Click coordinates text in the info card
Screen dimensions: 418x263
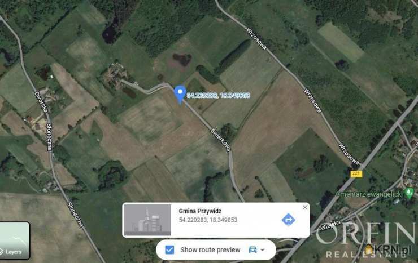pyautogui.click(x=208, y=220)
